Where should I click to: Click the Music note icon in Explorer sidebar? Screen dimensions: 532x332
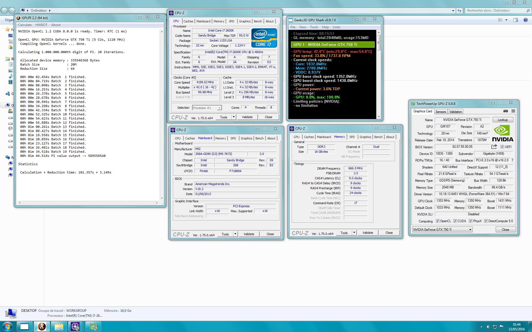(x=11, y=76)
